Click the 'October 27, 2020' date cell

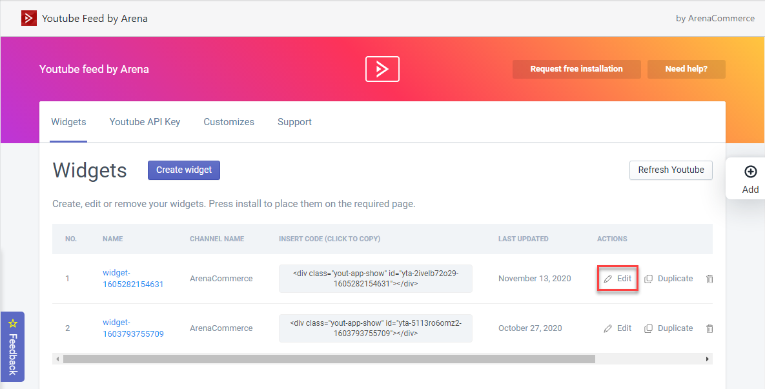(530, 328)
